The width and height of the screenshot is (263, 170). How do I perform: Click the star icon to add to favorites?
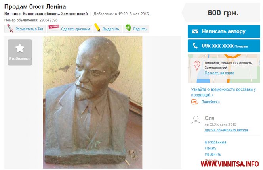(x=20, y=48)
